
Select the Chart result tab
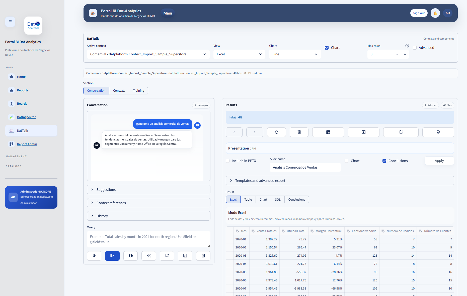click(x=263, y=199)
